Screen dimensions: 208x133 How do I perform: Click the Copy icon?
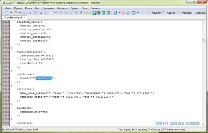(46, 13)
